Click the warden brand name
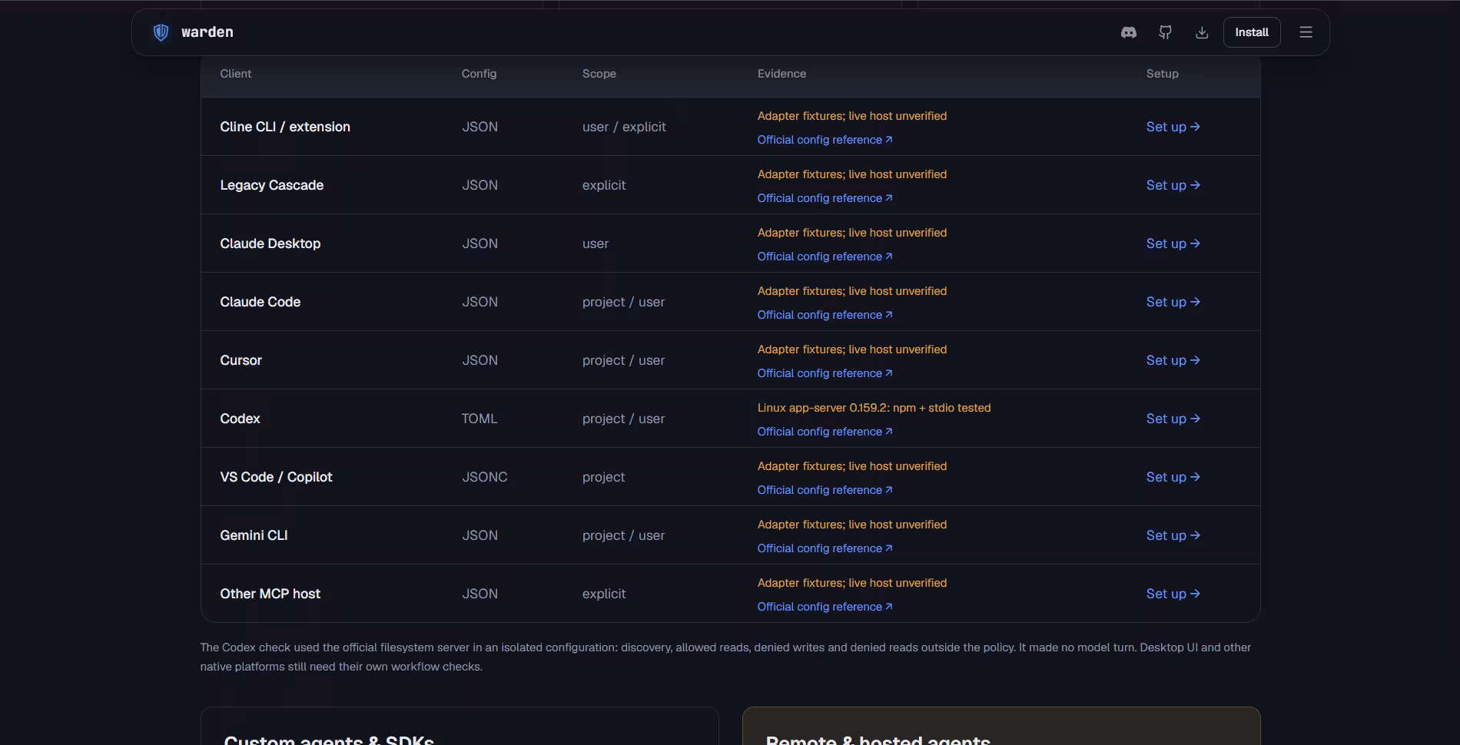This screenshot has width=1460, height=745. point(207,32)
